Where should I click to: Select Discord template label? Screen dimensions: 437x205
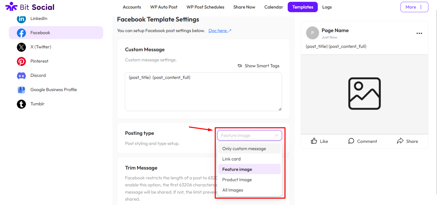38,75
